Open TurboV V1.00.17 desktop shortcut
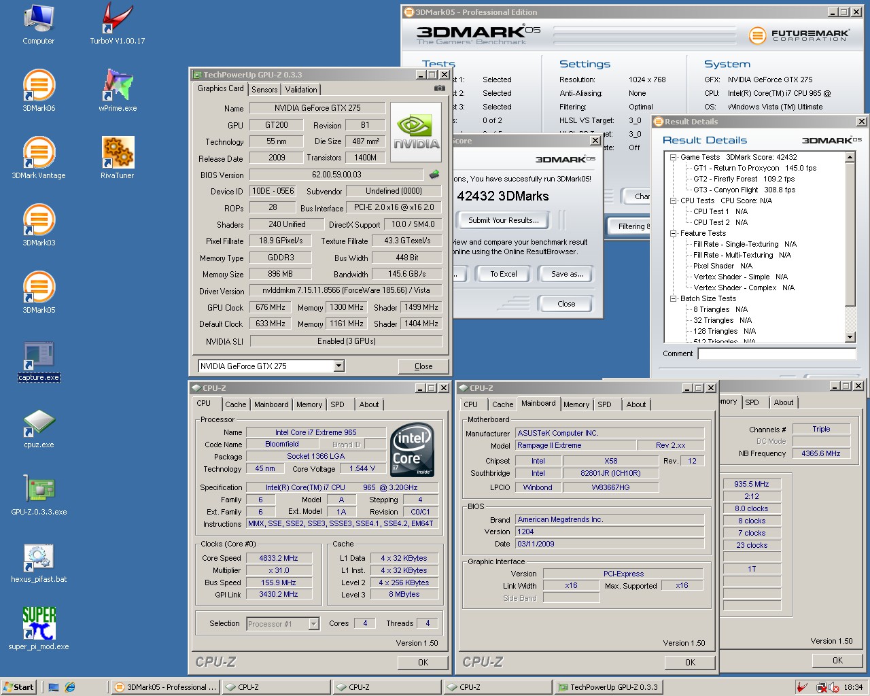 click(117, 24)
